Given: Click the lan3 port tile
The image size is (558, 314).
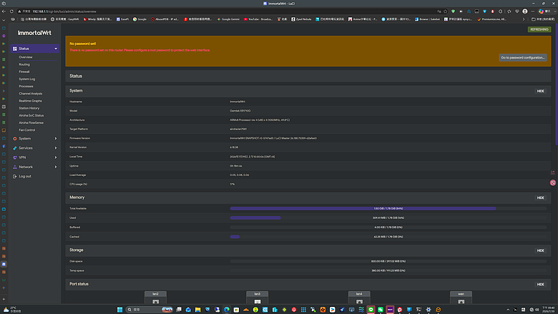Looking at the screenshot, I should (x=258, y=298).
